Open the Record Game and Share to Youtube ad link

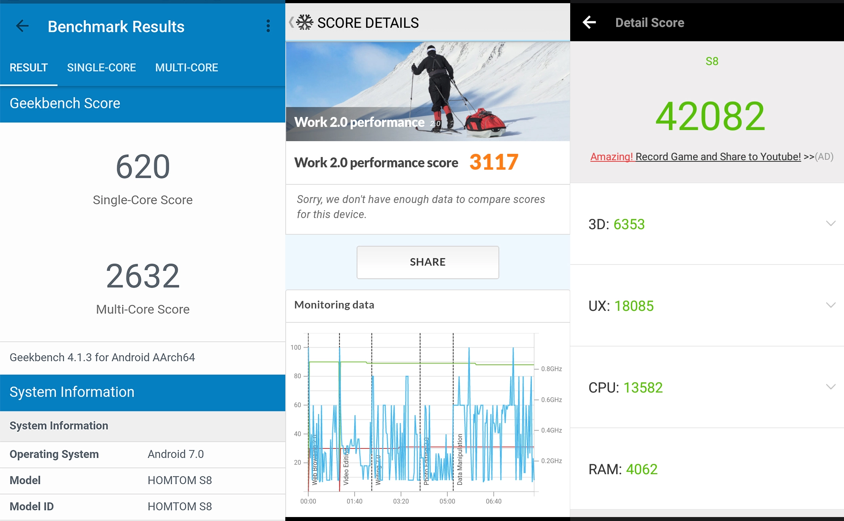tap(695, 157)
